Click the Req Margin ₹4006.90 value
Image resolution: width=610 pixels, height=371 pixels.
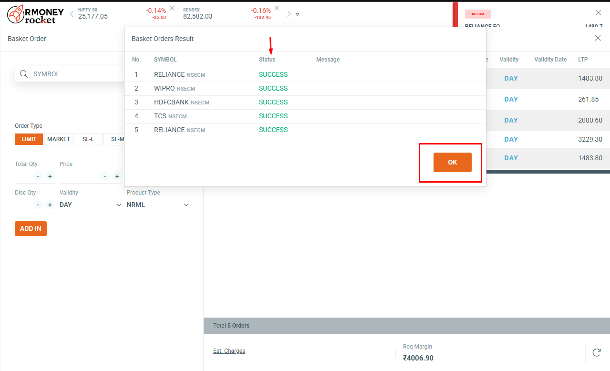point(418,358)
